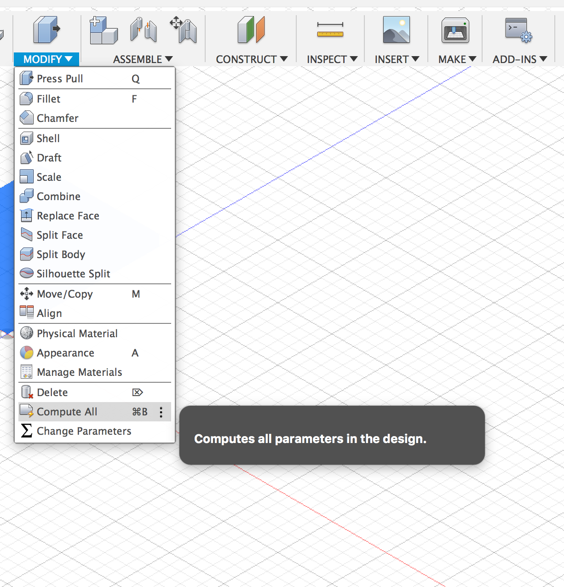Screen dimensions: 564x587
Task: Run Compute All from the menu
Action: [95, 412]
